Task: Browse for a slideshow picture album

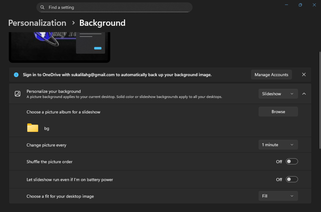Action: (x=278, y=112)
